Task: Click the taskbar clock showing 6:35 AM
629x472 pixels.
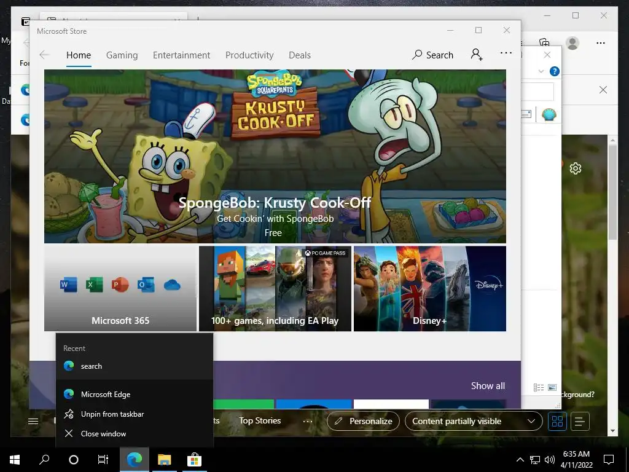Action: point(576,460)
